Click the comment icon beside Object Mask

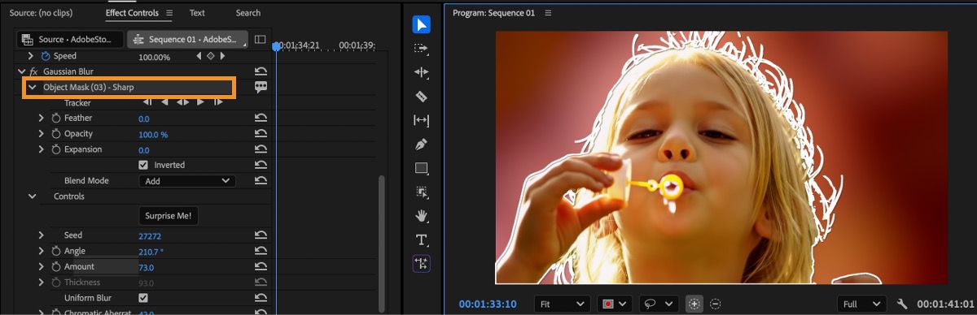pyautogui.click(x=261, y=87)
